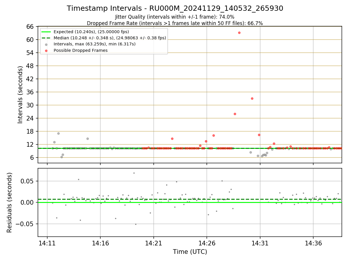This screenshot has width=350, height=262.
Task: Select the 'Jitter Quality' subtitle text
Action: pos(175,17)
